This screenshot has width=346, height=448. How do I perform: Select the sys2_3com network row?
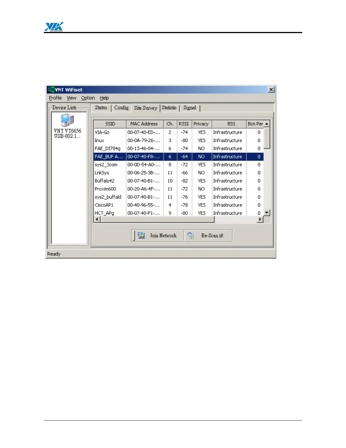pyautogui.click(x=179, y=165)
